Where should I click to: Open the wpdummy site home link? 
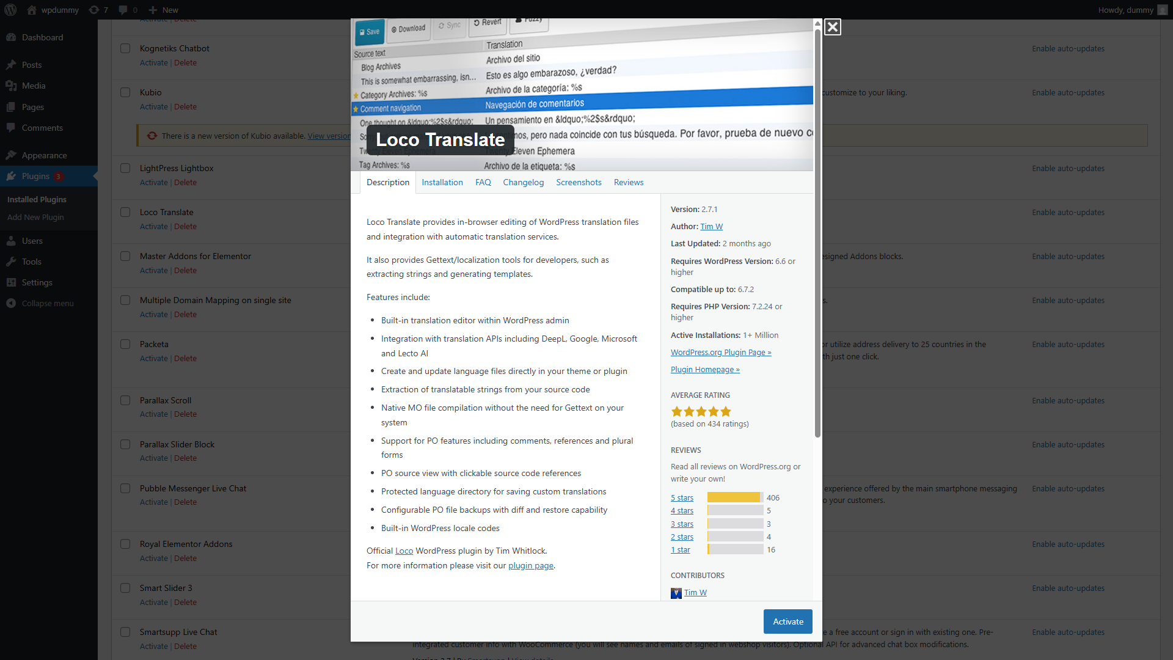[x=53, y=10]
